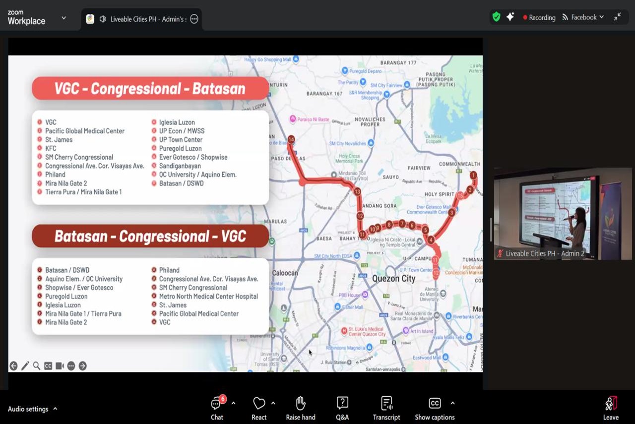Open the Zoom Workplace dropdown menu
The image size is (635, 424).
point(63,18)
